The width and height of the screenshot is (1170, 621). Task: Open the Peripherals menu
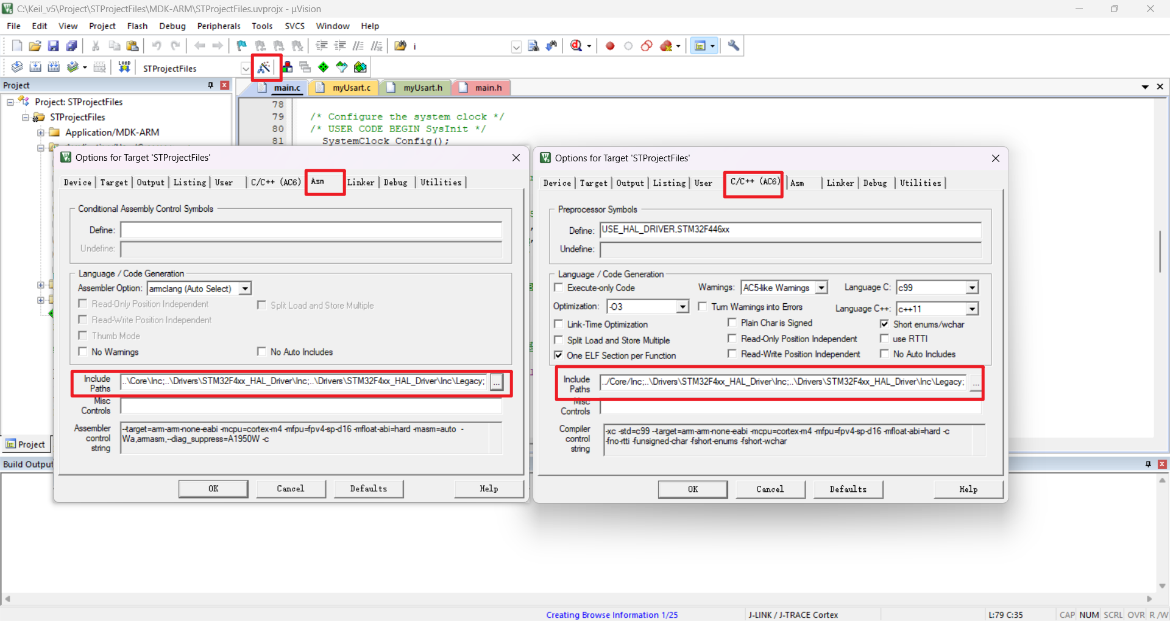click(219, 26)
